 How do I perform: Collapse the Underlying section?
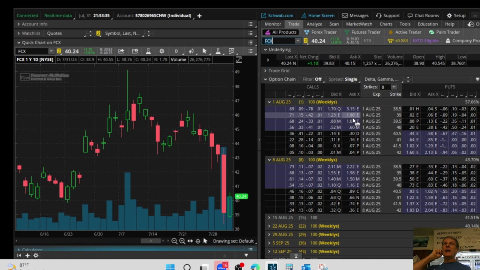pyautogui.click(x=265, y=49)
